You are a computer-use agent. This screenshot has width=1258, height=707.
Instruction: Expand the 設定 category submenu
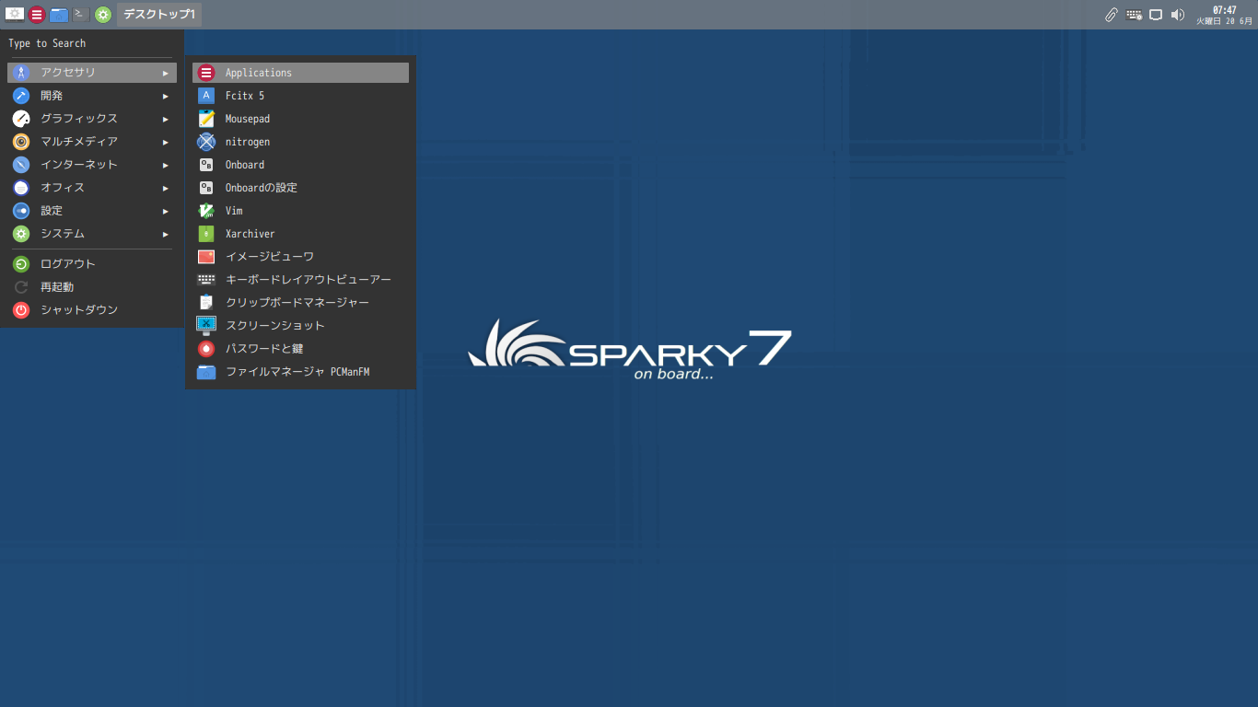[92, 211]
